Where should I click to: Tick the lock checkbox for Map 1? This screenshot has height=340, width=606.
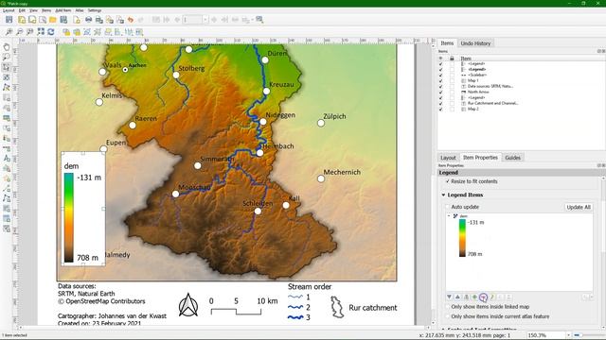point(452,80)
